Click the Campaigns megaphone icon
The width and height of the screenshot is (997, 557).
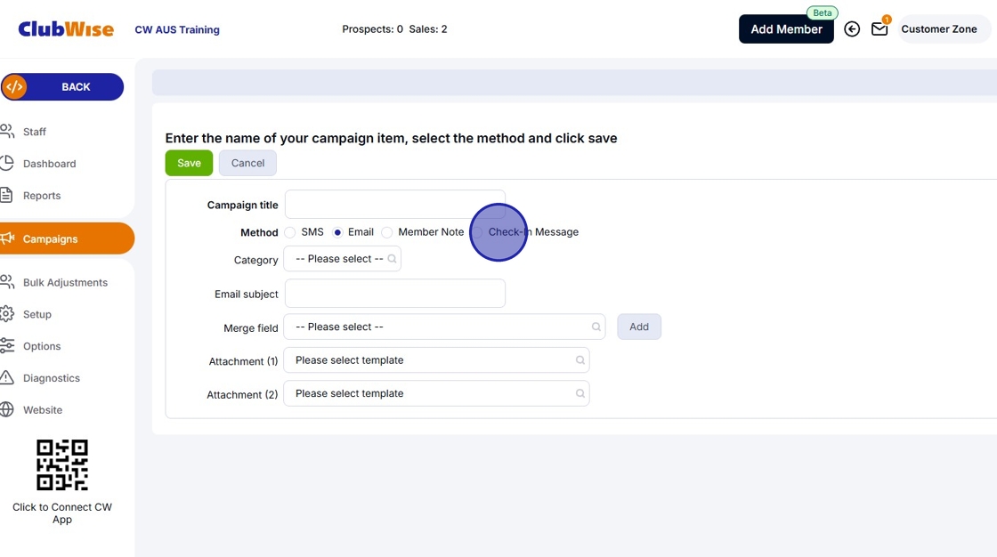8,238
